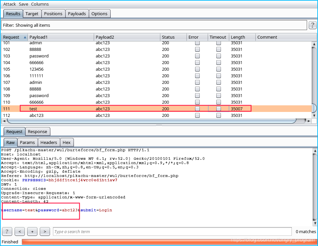The height and width of the screenshot is (246, 318).
Task: Toggle Timeout checkbox for request 106
Action: (218, 76)
